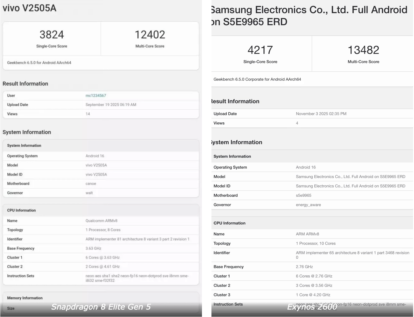Expand the vivo Result Information section
The height and width of the screenshot is (317, 414).
[25, 84]
